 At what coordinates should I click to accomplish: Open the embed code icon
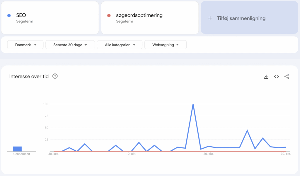pyautogui.click(x=277, y=76)
